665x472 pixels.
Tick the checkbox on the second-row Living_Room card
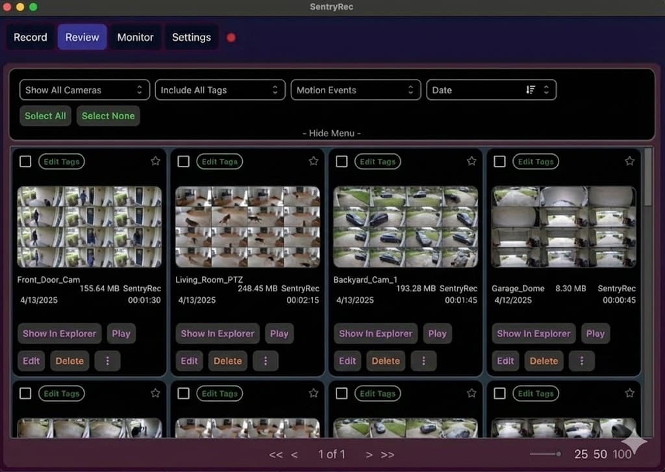[184, 394]
